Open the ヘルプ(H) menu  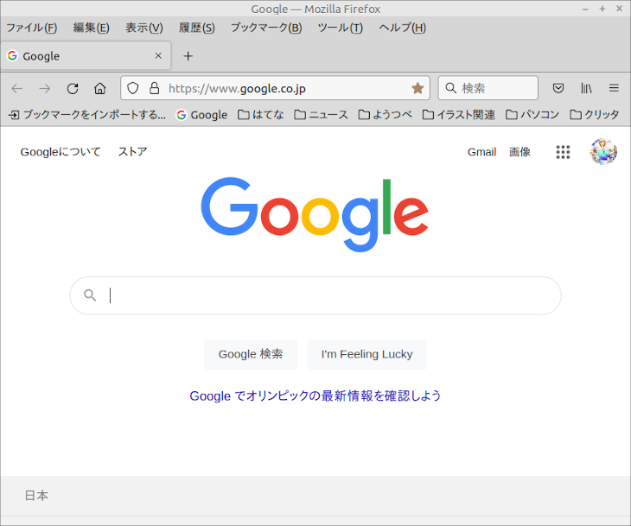[403, 28]
